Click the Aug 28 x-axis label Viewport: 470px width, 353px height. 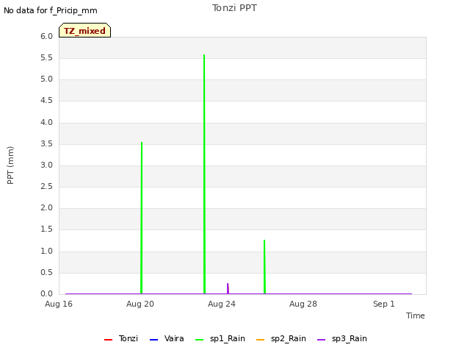303,304
